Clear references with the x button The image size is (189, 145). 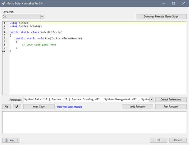coord(151,99)
